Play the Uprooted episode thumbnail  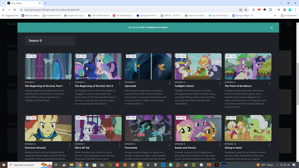click(x=148, y=66)
